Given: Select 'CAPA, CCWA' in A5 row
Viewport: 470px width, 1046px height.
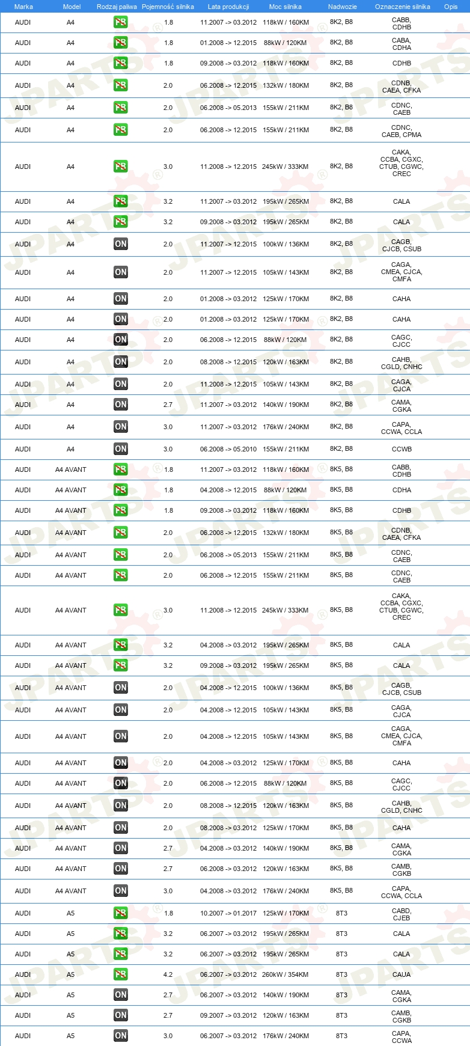Looking at the screenshot, I should (x=401, y=1037).
